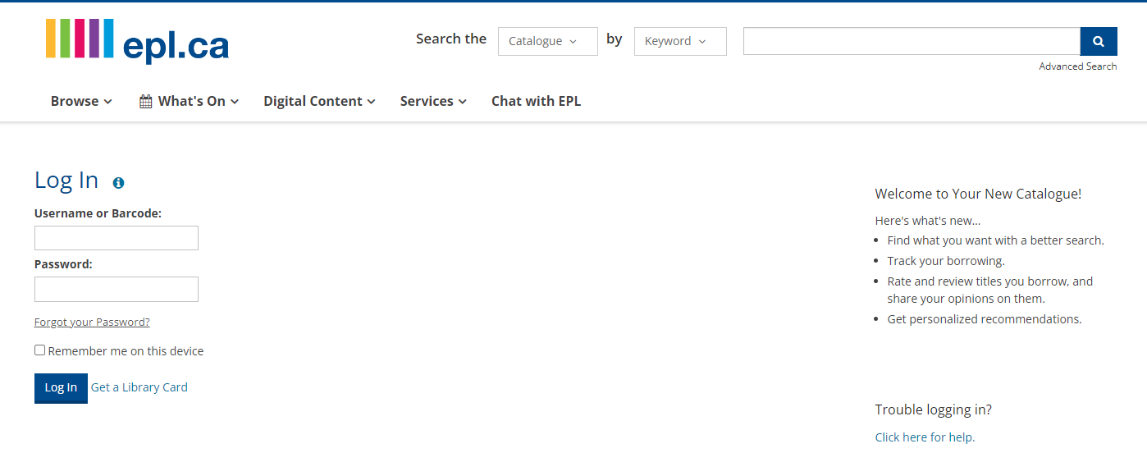
Task: Click the Forgot your Password link
Action: coord(92,322)
